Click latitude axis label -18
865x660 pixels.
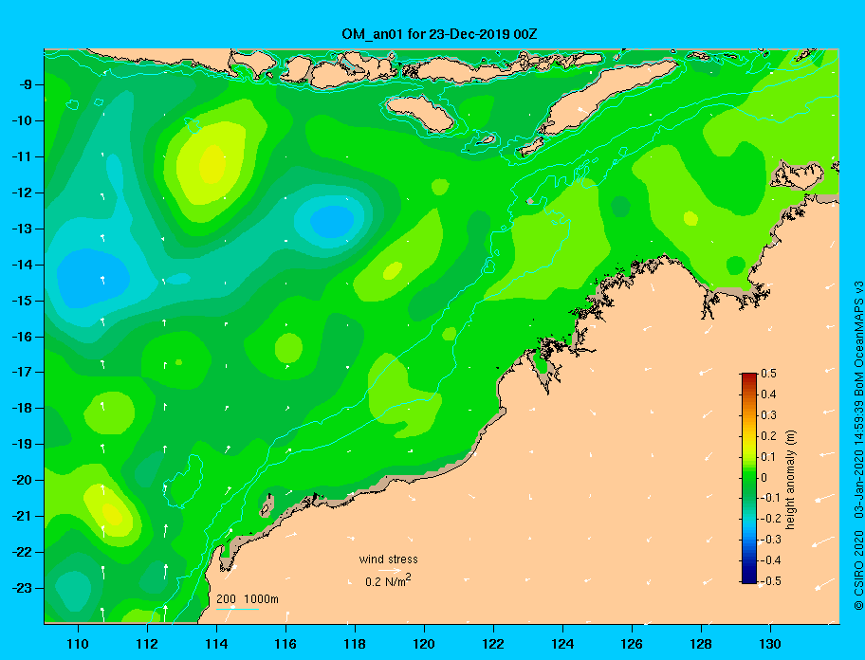click(21, 409)
